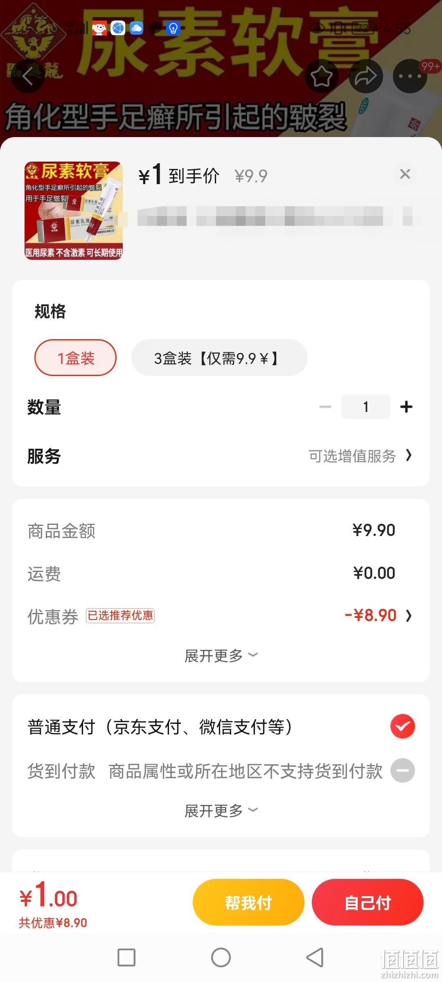Image resolution: width=442 pixels, height=982 pixels.
Task: Tap Android recent apps square
Action: 126,957
